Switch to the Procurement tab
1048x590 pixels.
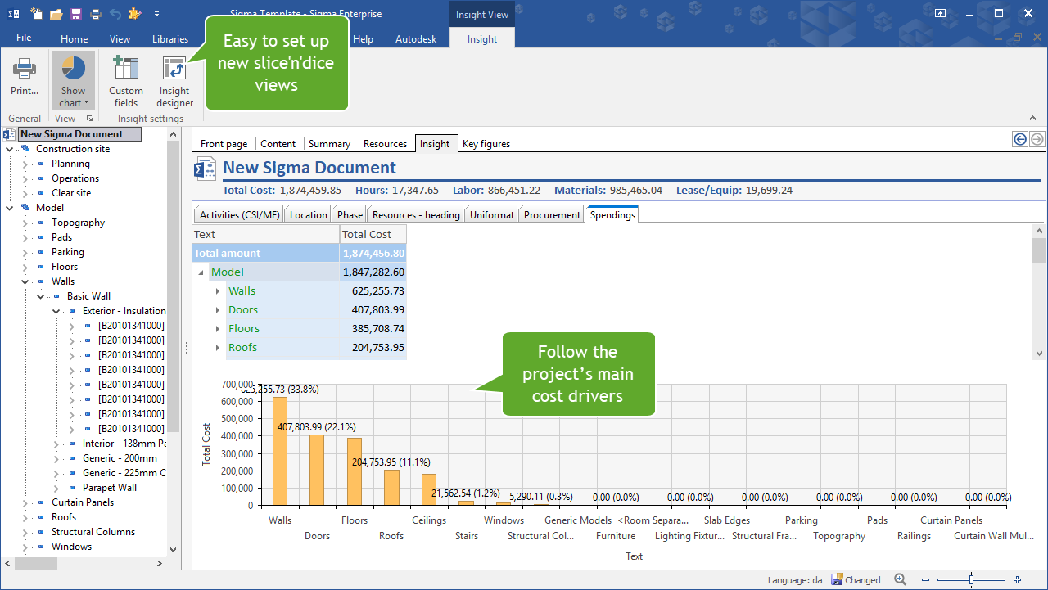[550, 214]
